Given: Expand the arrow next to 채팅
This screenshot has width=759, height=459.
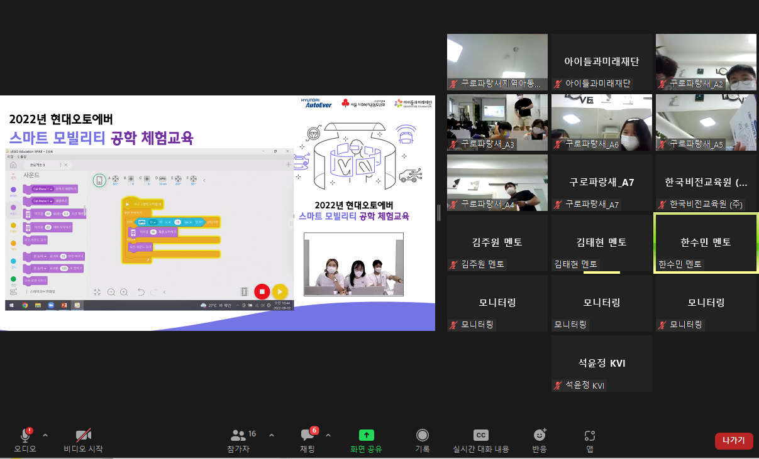Looking at the screenshot, I should 328,435.
